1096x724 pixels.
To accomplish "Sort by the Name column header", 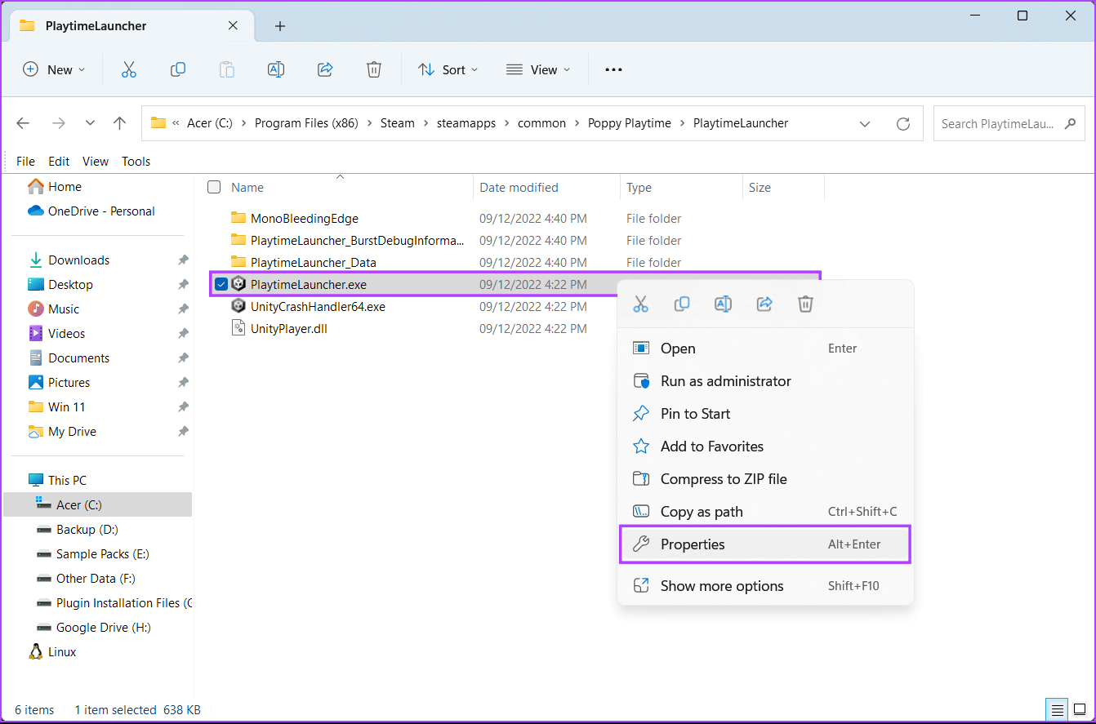I will click(247, 188).
